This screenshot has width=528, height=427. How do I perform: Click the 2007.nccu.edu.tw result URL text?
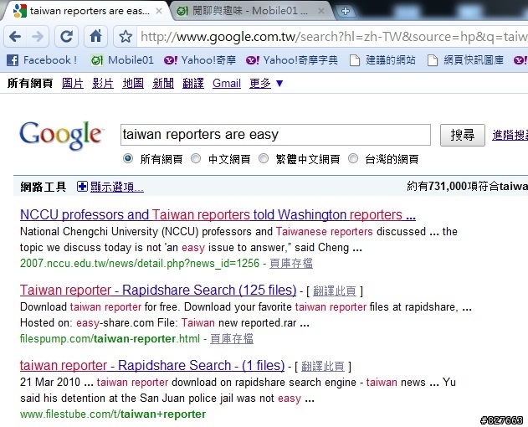coord(140,263)
